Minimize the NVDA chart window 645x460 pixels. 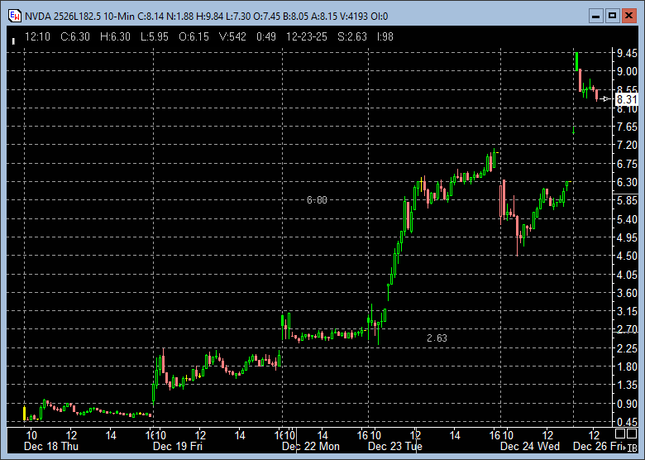point(595,16)
